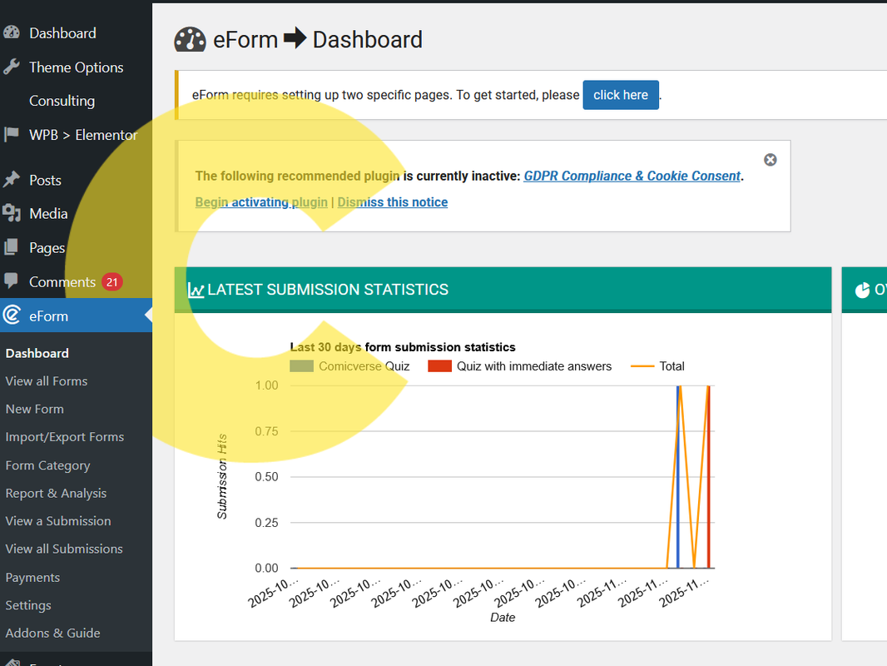Click the Posts pushpin icon
Viewport: 887px width, 666px height.
click(12, 180)
